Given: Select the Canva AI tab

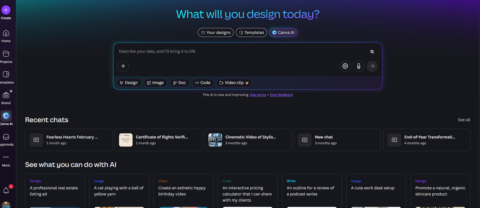Looking at the screenshot, I should click(283, 32).
